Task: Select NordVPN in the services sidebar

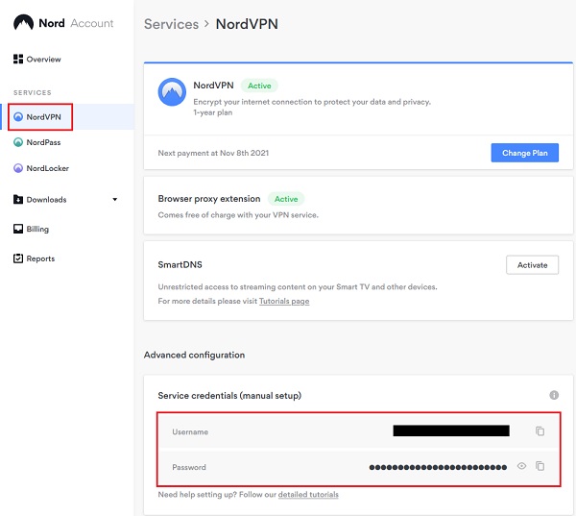Action: (x=67, y=117)
